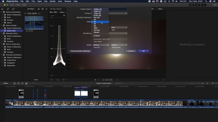
Task: Open the timeline Index
Action: [x=5, y=83]
